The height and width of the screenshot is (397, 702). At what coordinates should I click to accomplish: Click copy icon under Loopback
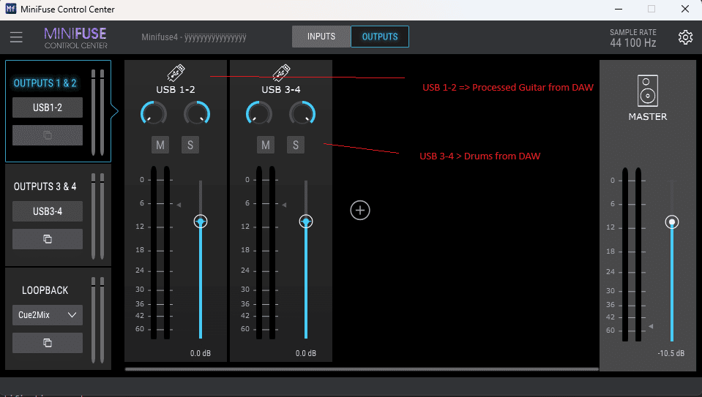48,342
